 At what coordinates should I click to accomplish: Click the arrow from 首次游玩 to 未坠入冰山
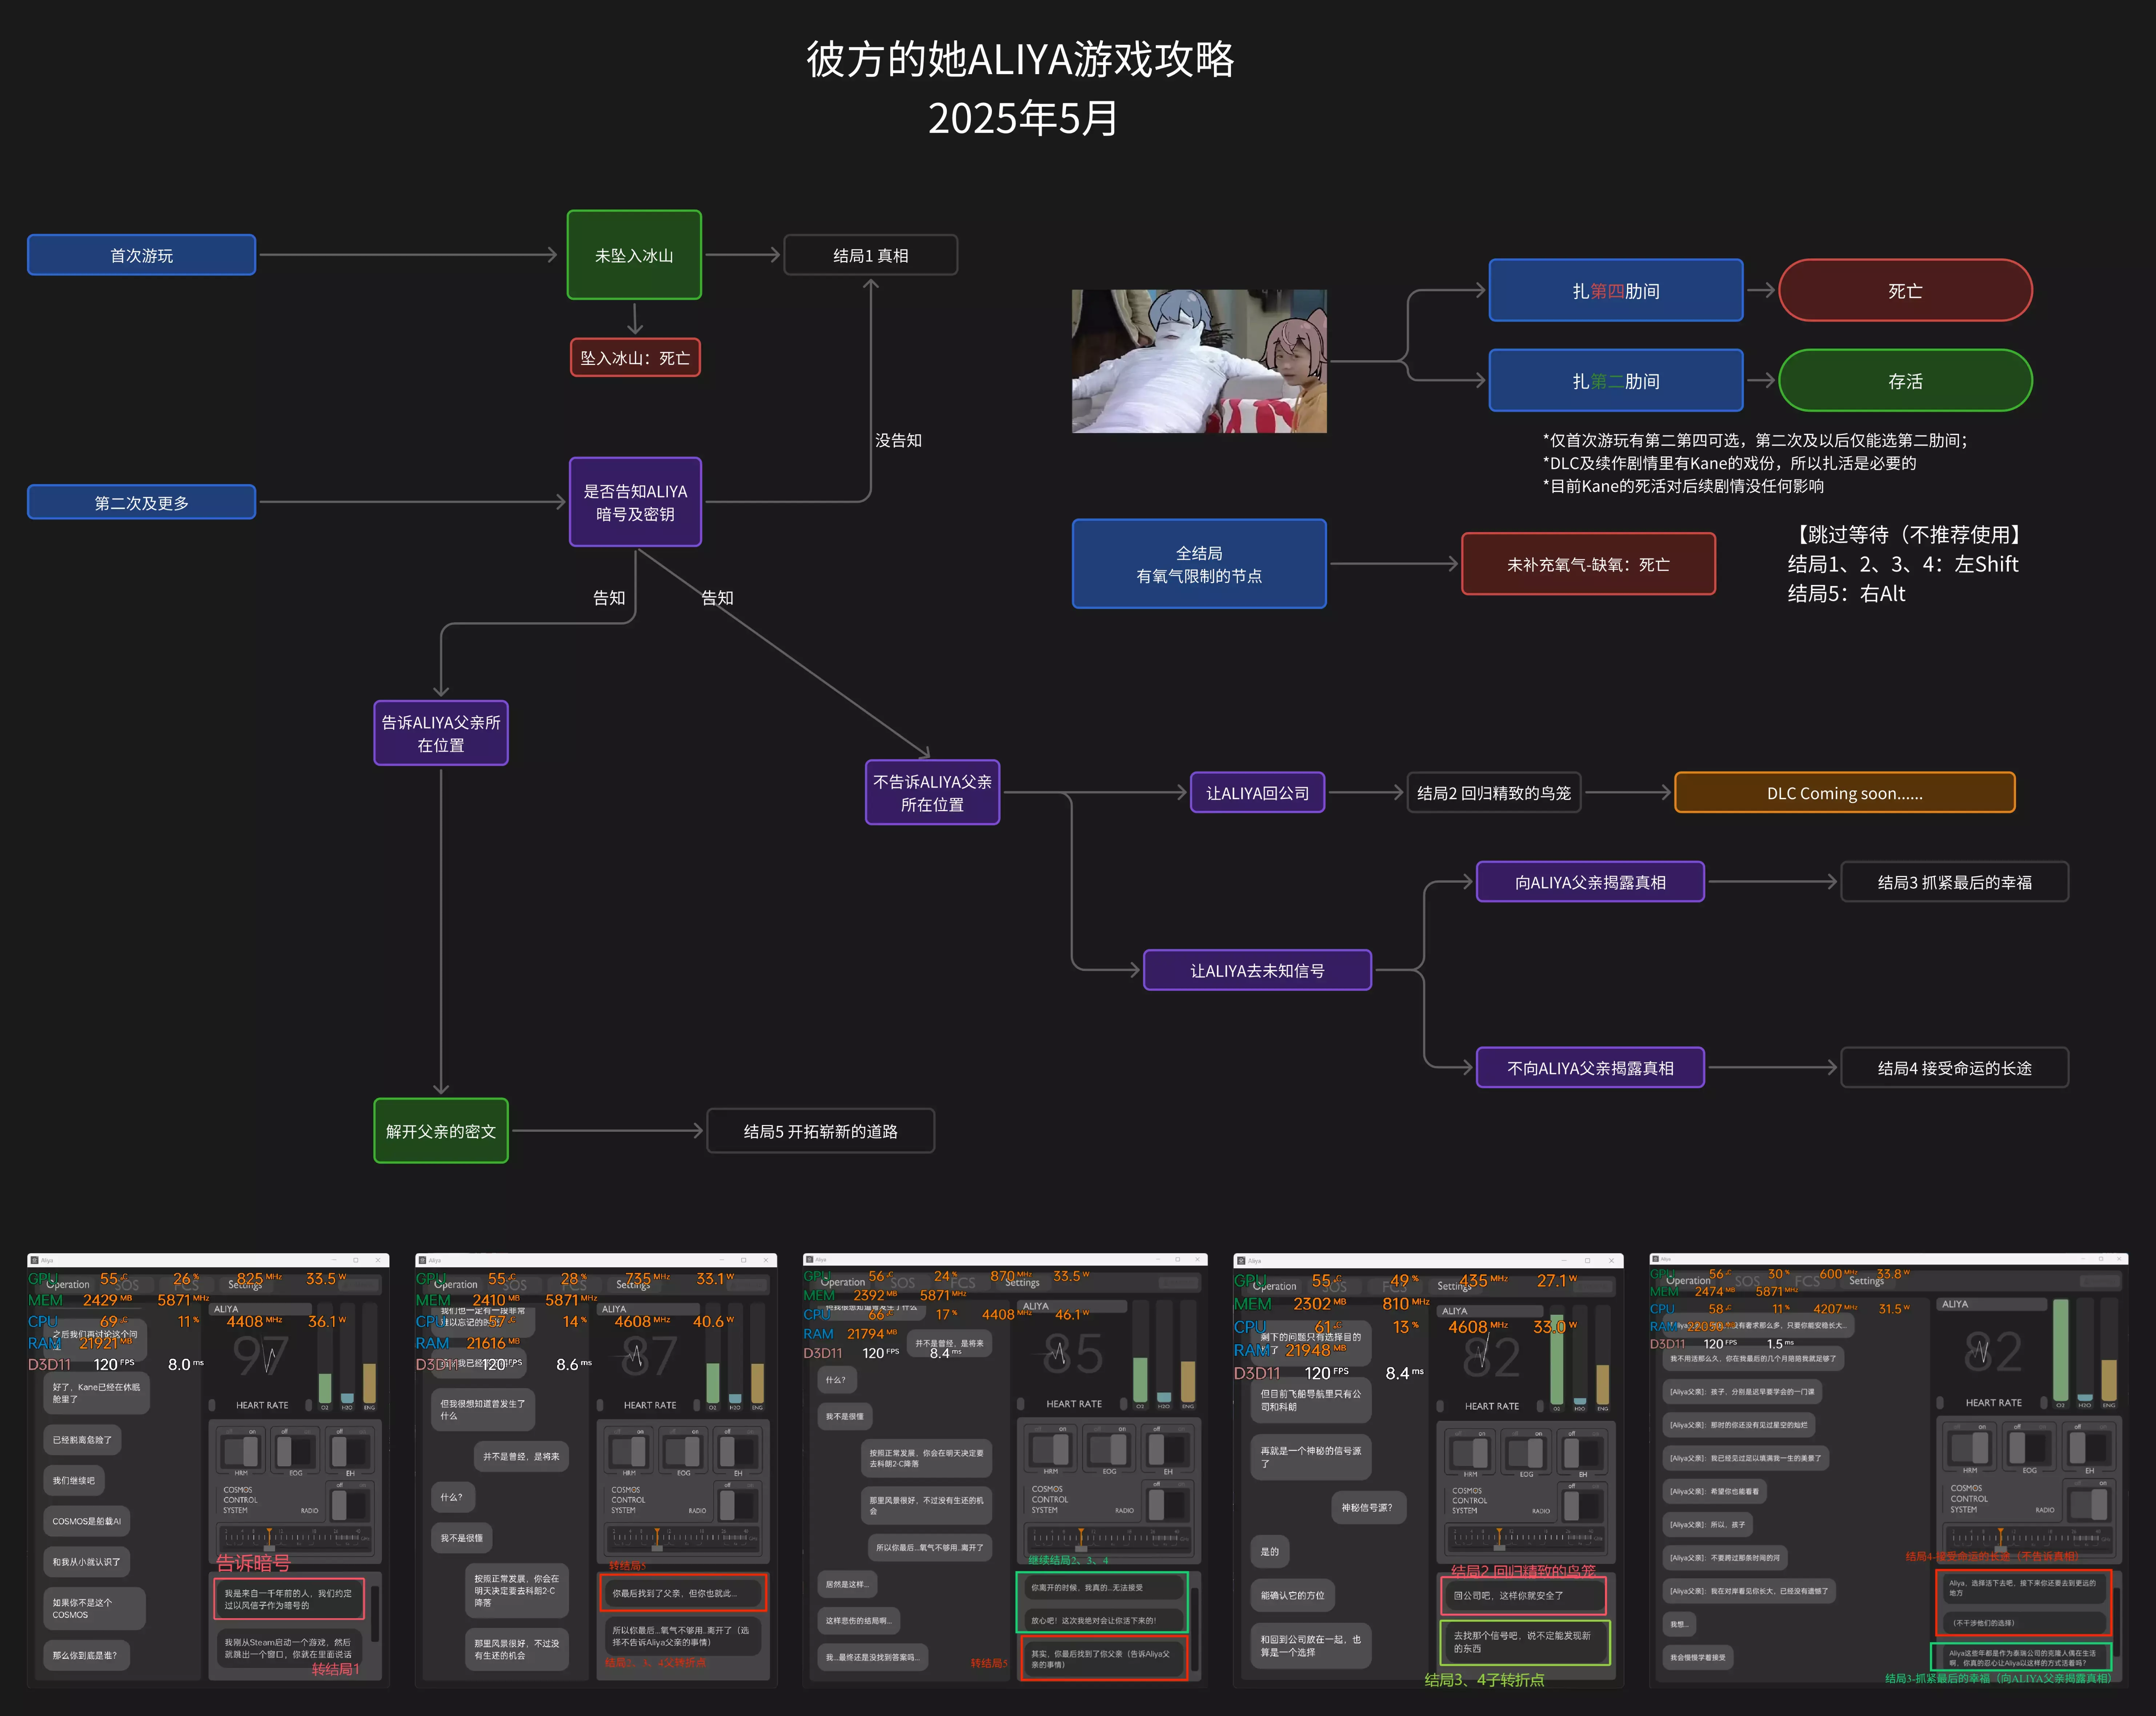[x=408, y=255]
